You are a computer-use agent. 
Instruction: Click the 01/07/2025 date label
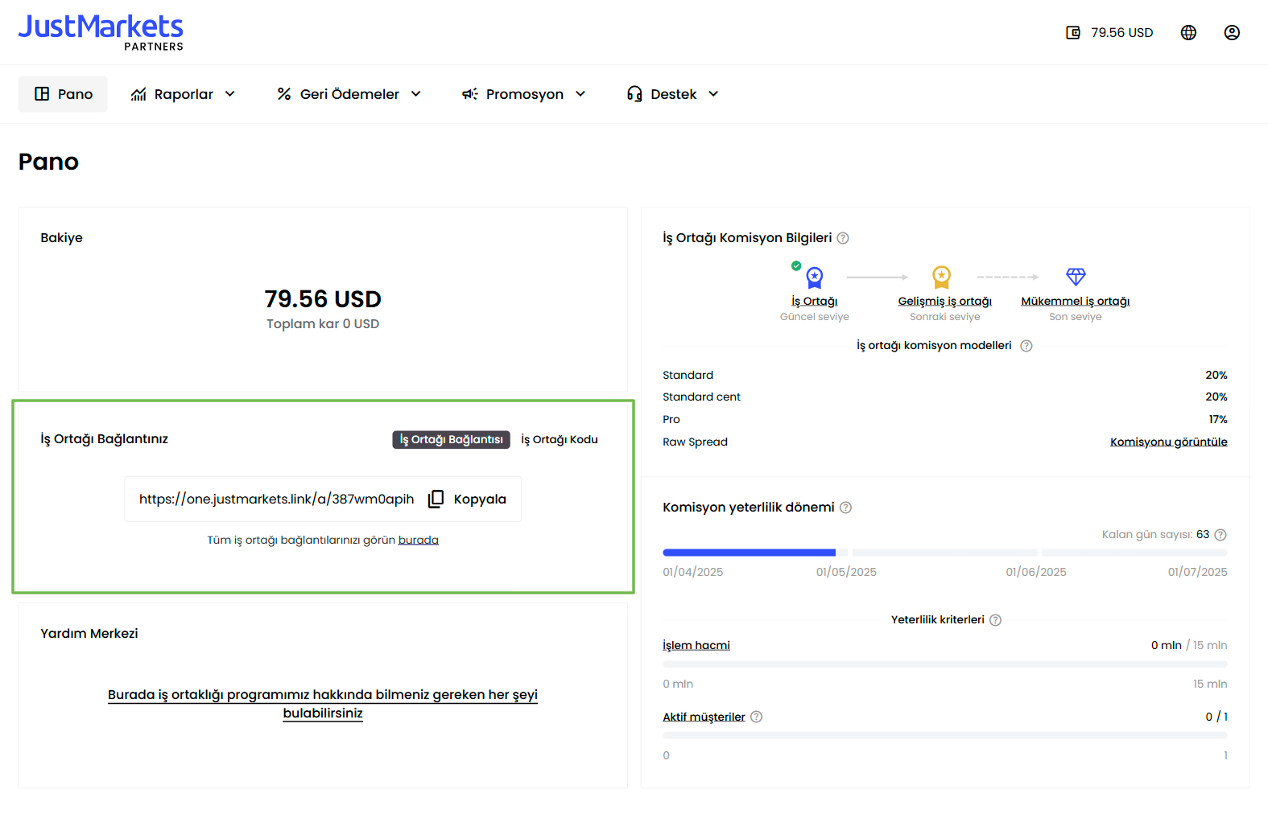point(1198,573)
